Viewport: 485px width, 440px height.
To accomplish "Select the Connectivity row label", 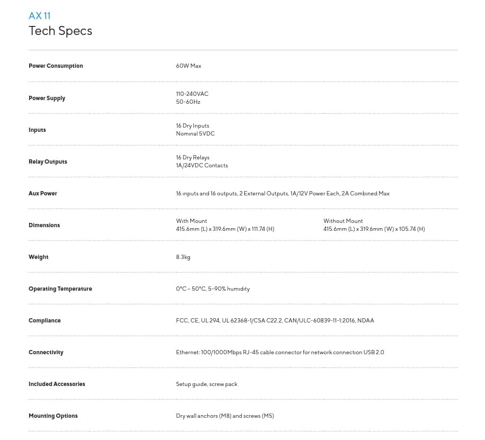I will pos(46,352).
